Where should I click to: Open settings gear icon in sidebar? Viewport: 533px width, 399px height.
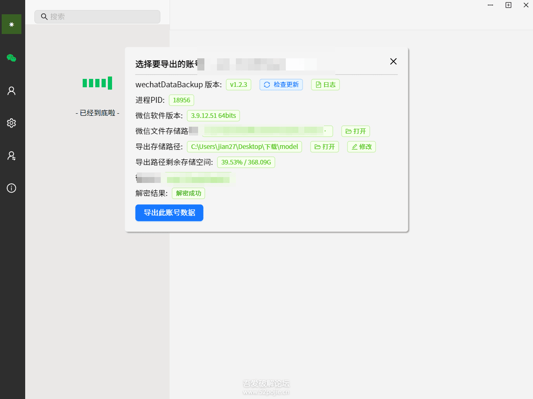(x=11, y=123)
